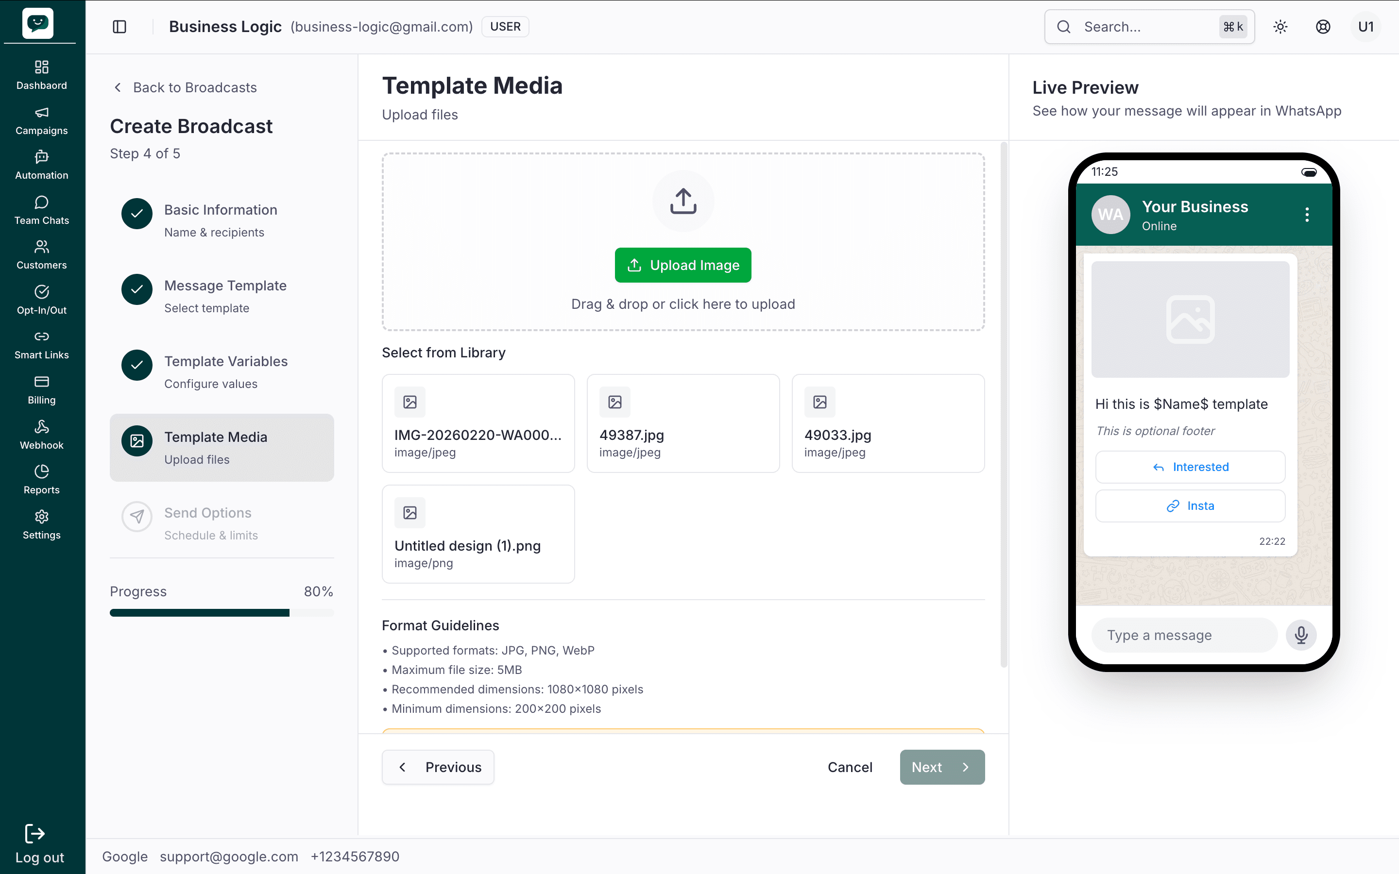1399x874 pixels.
Task: Click the Google text in the footer
Action: click(x=125, y=856)
